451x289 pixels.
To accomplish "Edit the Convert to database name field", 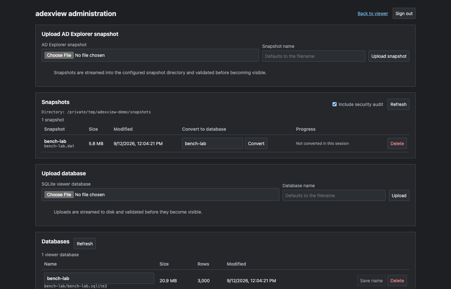I will 213,144.
